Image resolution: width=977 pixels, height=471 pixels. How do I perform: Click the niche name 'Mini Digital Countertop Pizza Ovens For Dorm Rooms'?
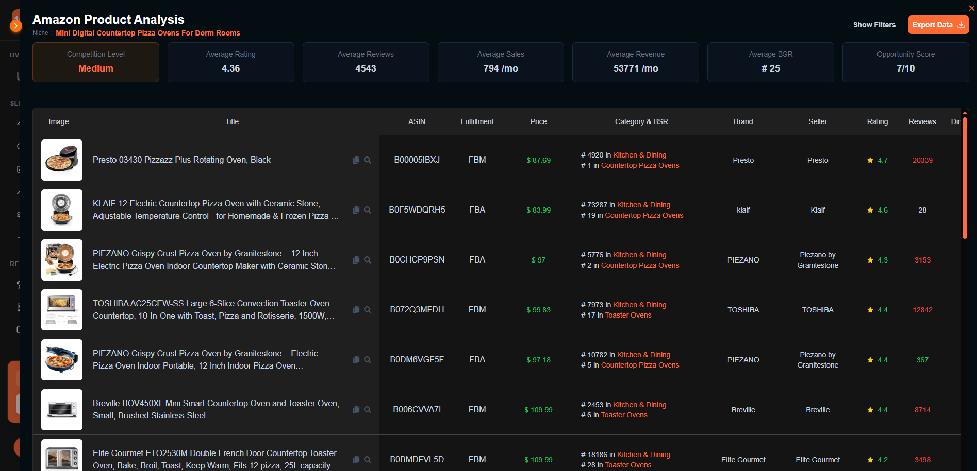pos(148,33)
